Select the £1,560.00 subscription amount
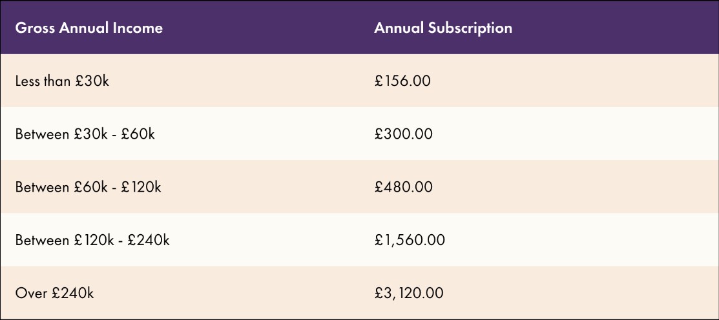 pos(409,240)
